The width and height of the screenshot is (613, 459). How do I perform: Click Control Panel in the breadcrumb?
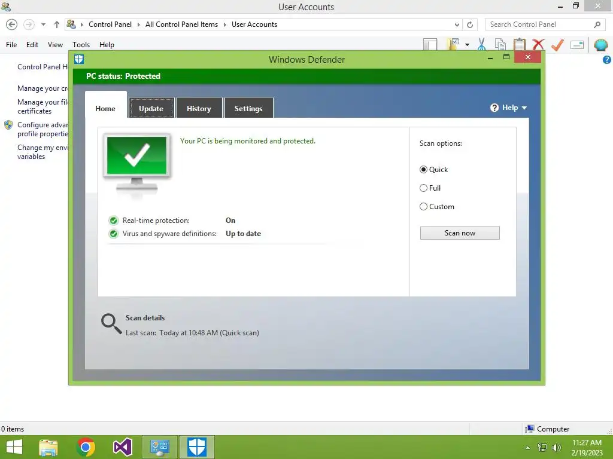point(110,24)
